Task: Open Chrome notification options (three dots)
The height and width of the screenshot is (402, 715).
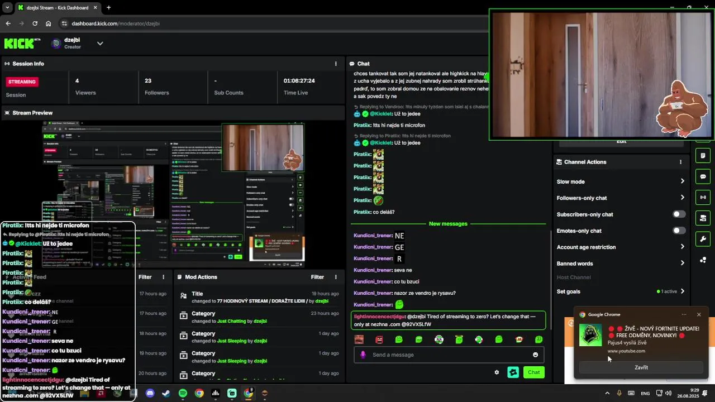Action: tap(684, 315)
